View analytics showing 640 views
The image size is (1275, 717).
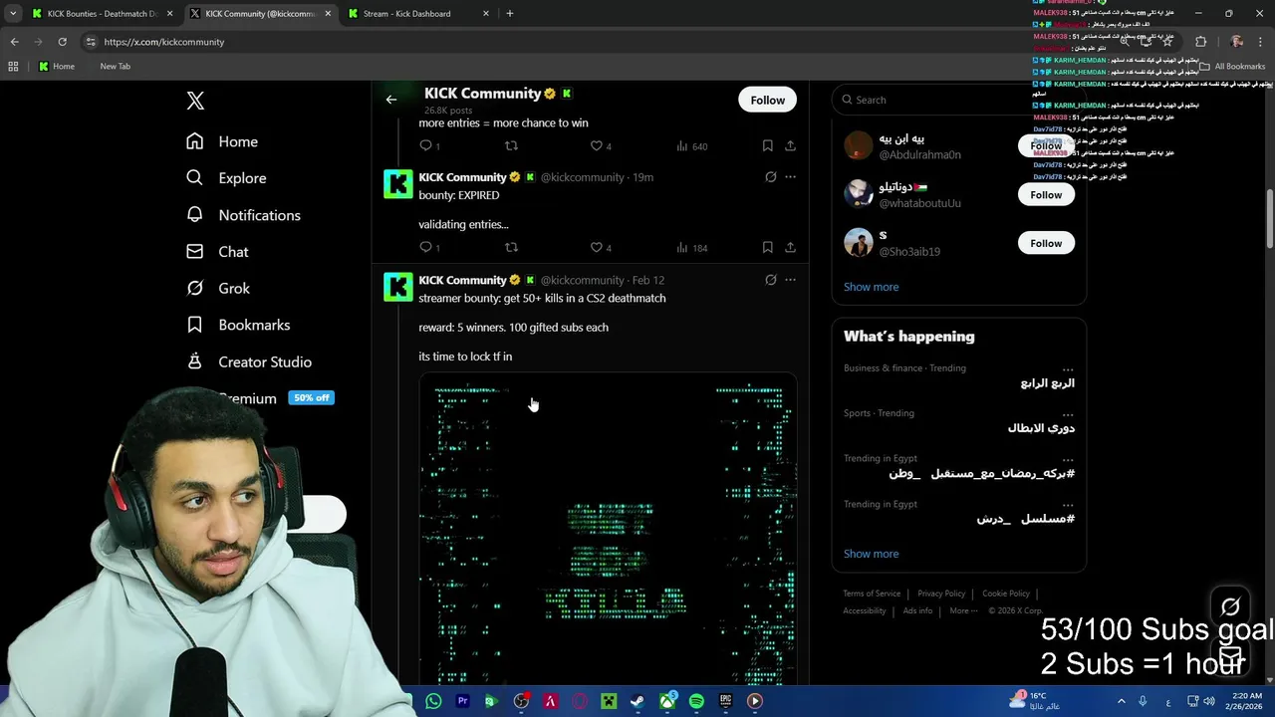click(x=691, y=145)
